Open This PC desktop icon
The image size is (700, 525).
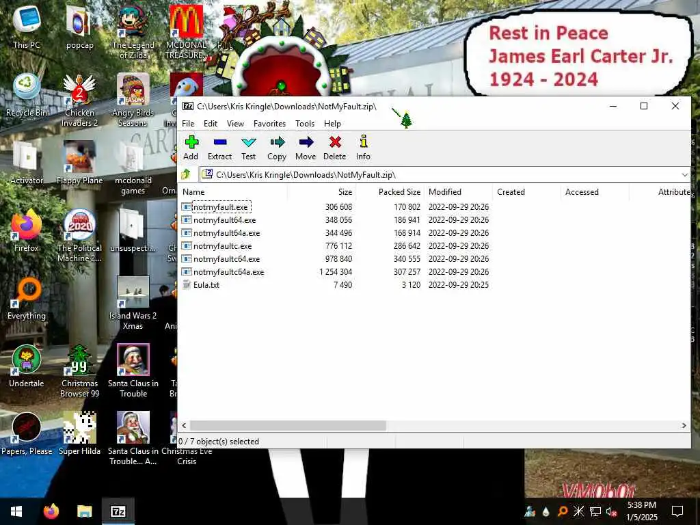(27, 27)
